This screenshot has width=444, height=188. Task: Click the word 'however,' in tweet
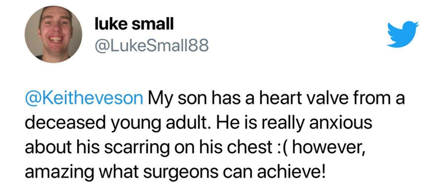coord(326,146)
